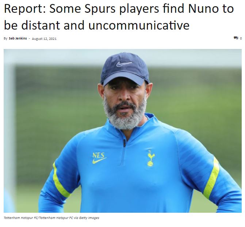245x227 pixels.
Task: Click the Nike swoosh on the navy cap
Action: 124,64
